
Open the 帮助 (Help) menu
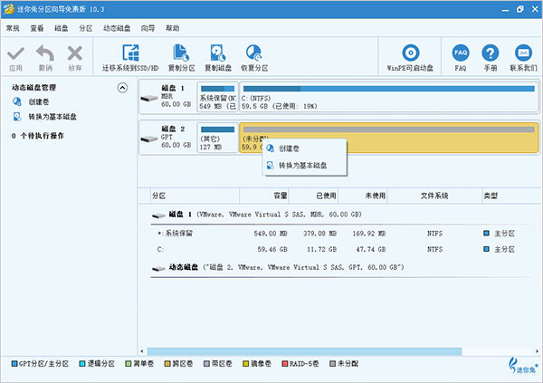(x=173, y=28)
